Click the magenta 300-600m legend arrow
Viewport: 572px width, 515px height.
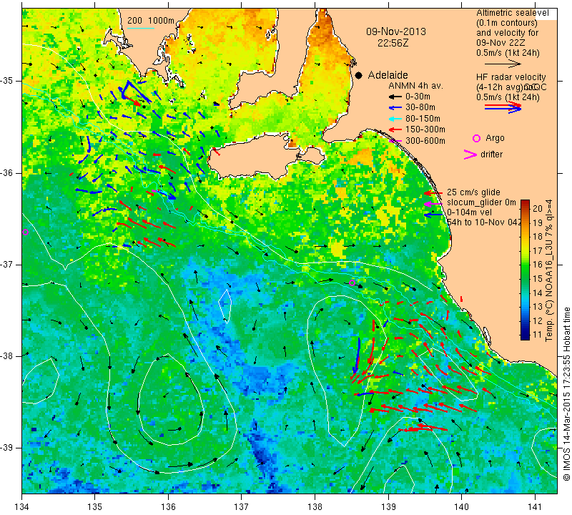point(395,141)
